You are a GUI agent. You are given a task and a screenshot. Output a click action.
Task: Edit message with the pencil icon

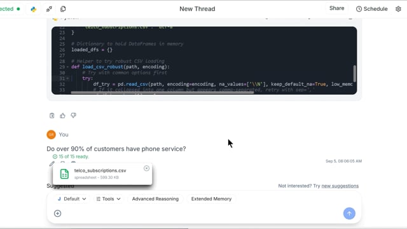point(52,163)
